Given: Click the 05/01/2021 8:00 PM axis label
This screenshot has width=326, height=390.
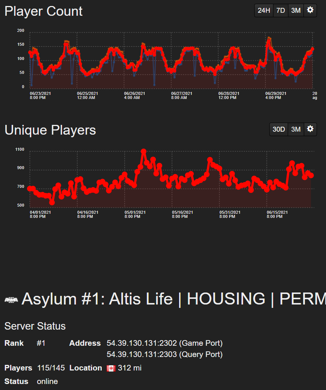Looking at the screenshot, I should (x=135, y=214).
